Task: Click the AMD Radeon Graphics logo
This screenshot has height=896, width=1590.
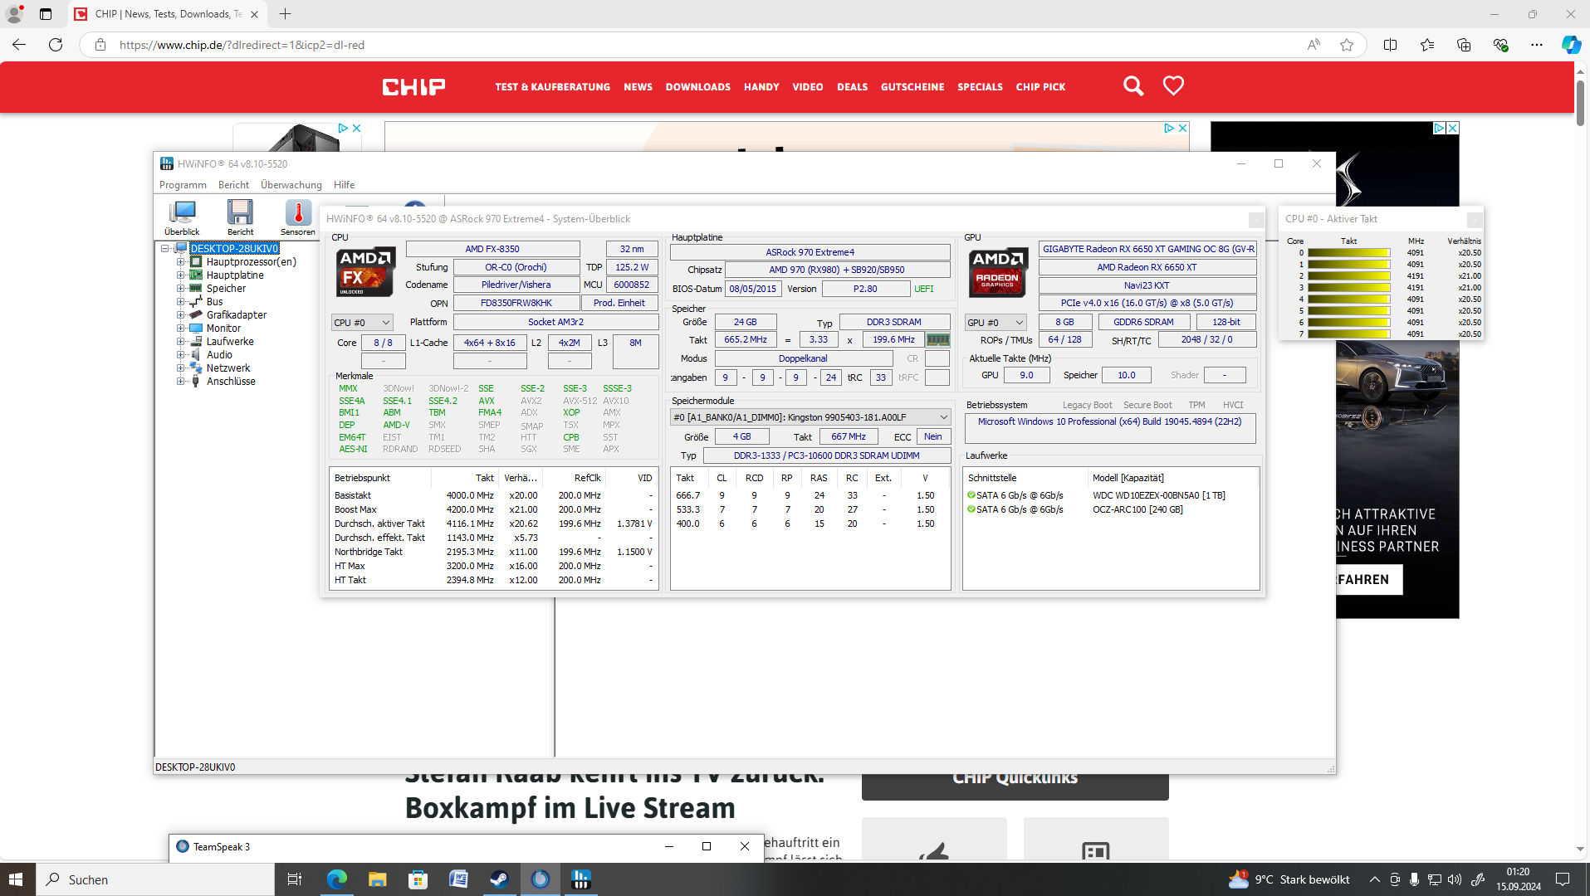Action: pyautogui.click(x=998, y=272)
